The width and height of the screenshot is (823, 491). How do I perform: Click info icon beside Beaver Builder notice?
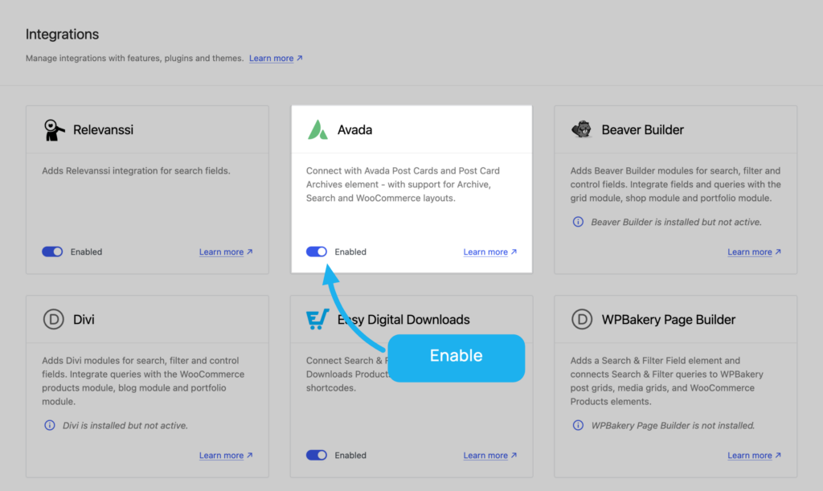click(x=578, y=222)
